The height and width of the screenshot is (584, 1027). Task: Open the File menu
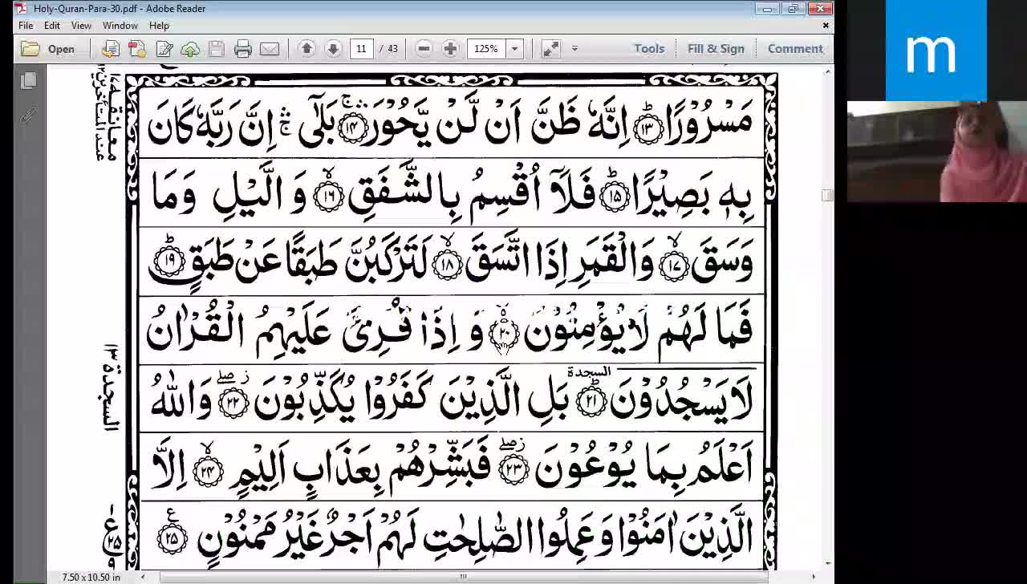tap(26, 26)
